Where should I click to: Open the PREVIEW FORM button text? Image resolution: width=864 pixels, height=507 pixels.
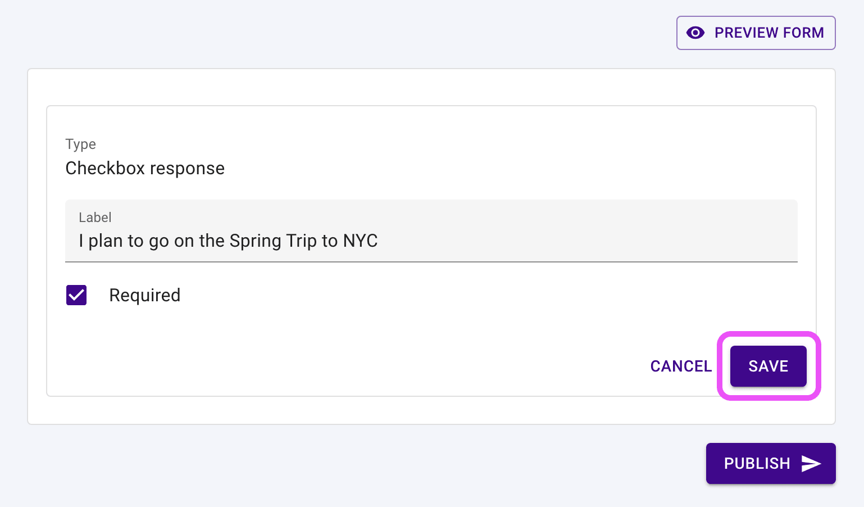point(768,33)
